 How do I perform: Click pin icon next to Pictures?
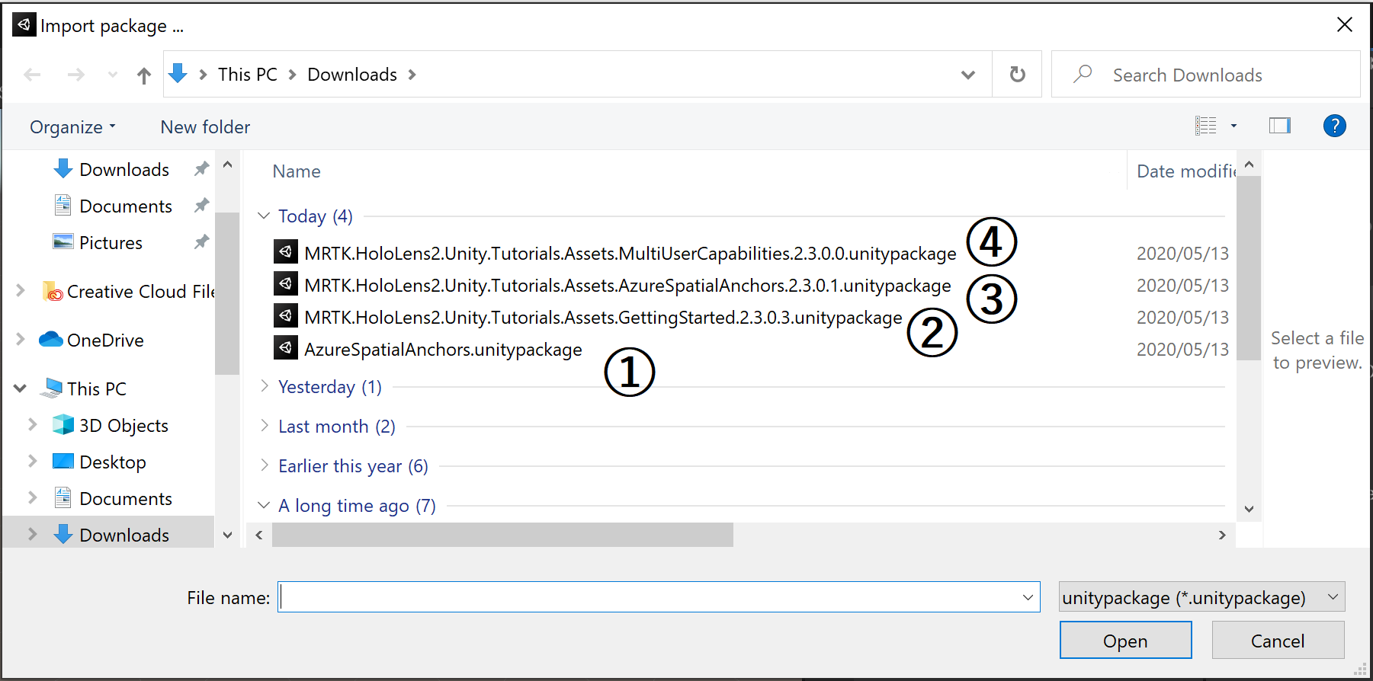tap(201, 241)
